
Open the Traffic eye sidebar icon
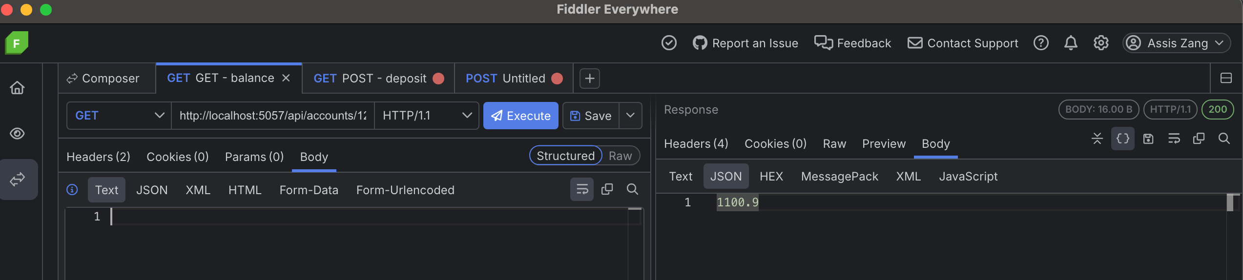(x=18, y=134)
